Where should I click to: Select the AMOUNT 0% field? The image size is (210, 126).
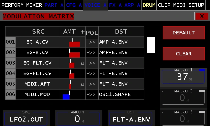point(78,119)
